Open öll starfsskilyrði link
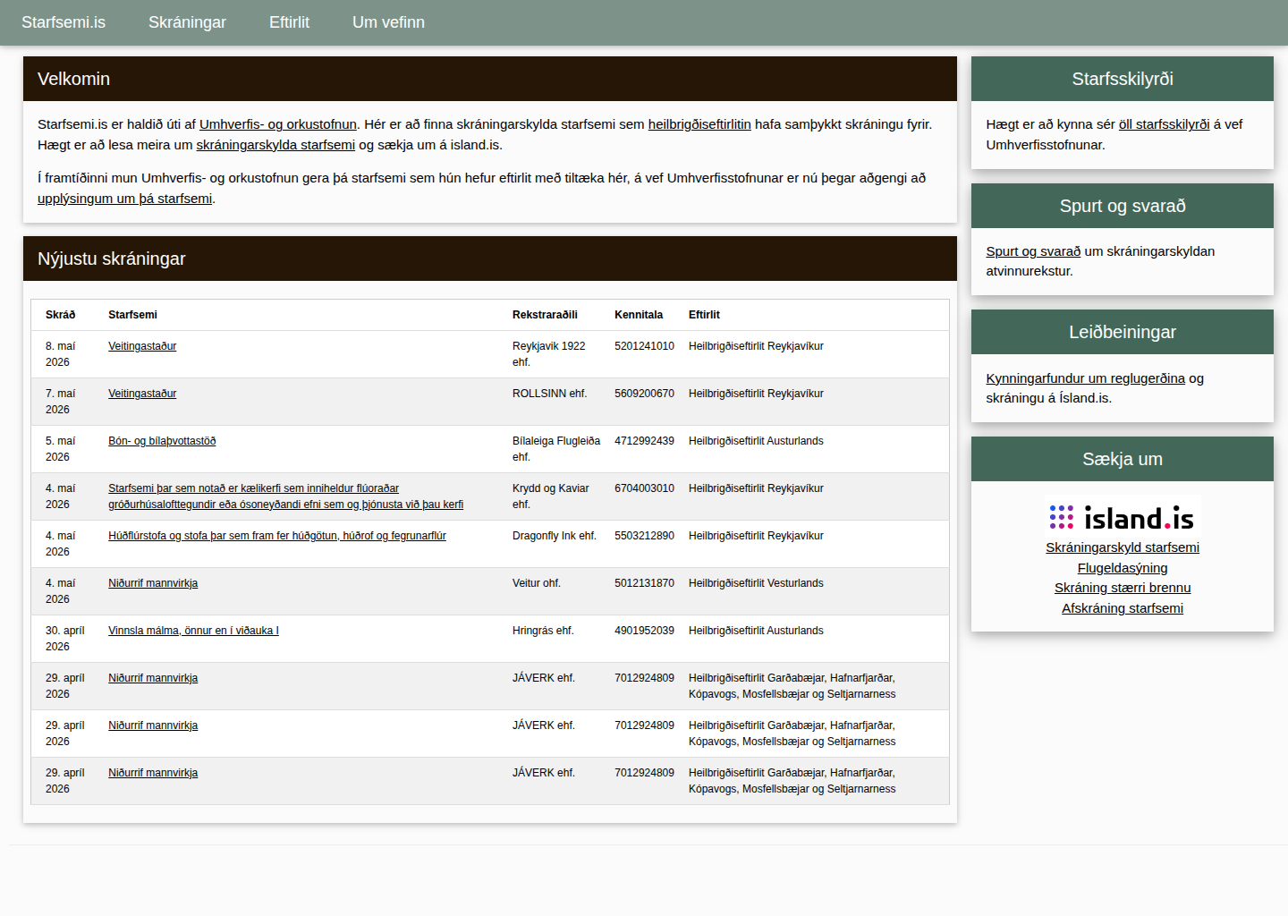1288x916 pixels. click(1164, 124)
